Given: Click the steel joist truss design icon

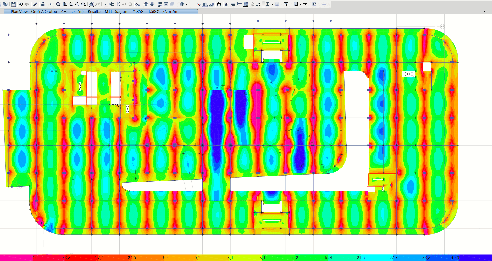Looking at the screenshot, I should tap(305, 4).
